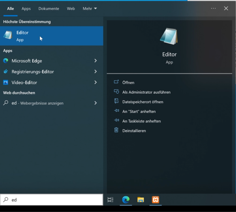Choose Als Administrator ausführen
The width and height of the screenshot is (236, 212).
pos(146,92)
